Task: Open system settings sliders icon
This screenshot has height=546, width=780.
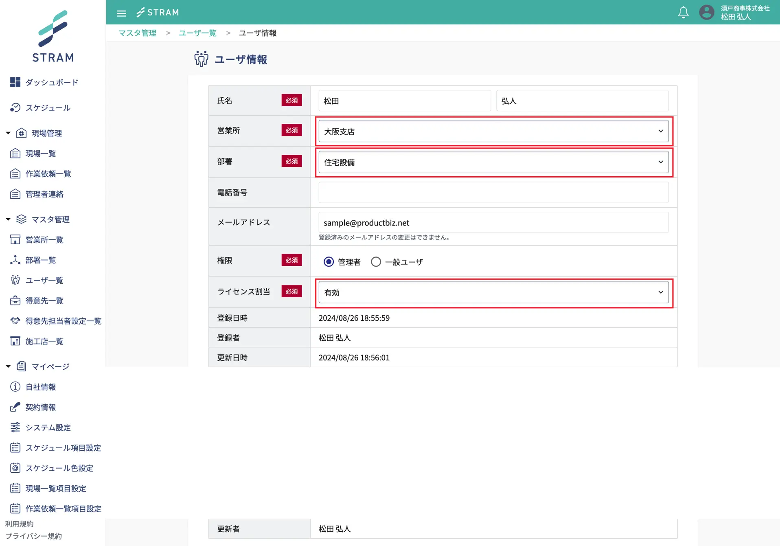Action: [x=15, y=427]
